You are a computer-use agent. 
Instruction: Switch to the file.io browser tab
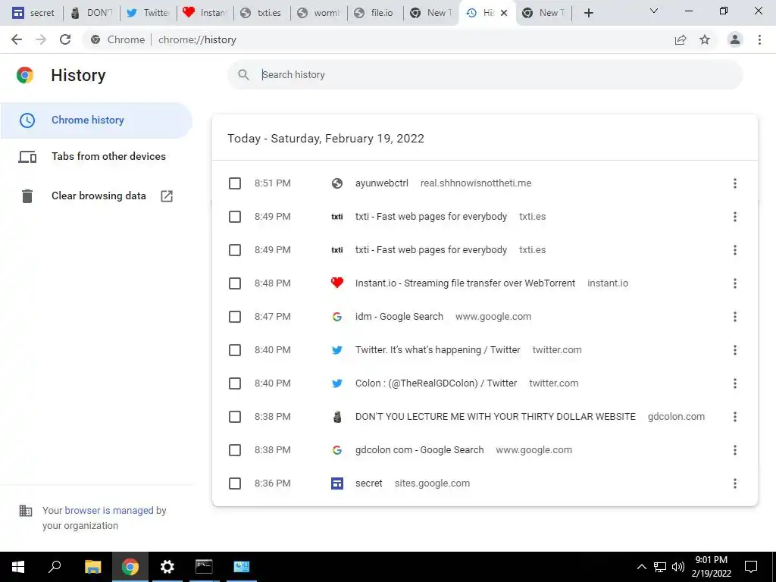375,13
